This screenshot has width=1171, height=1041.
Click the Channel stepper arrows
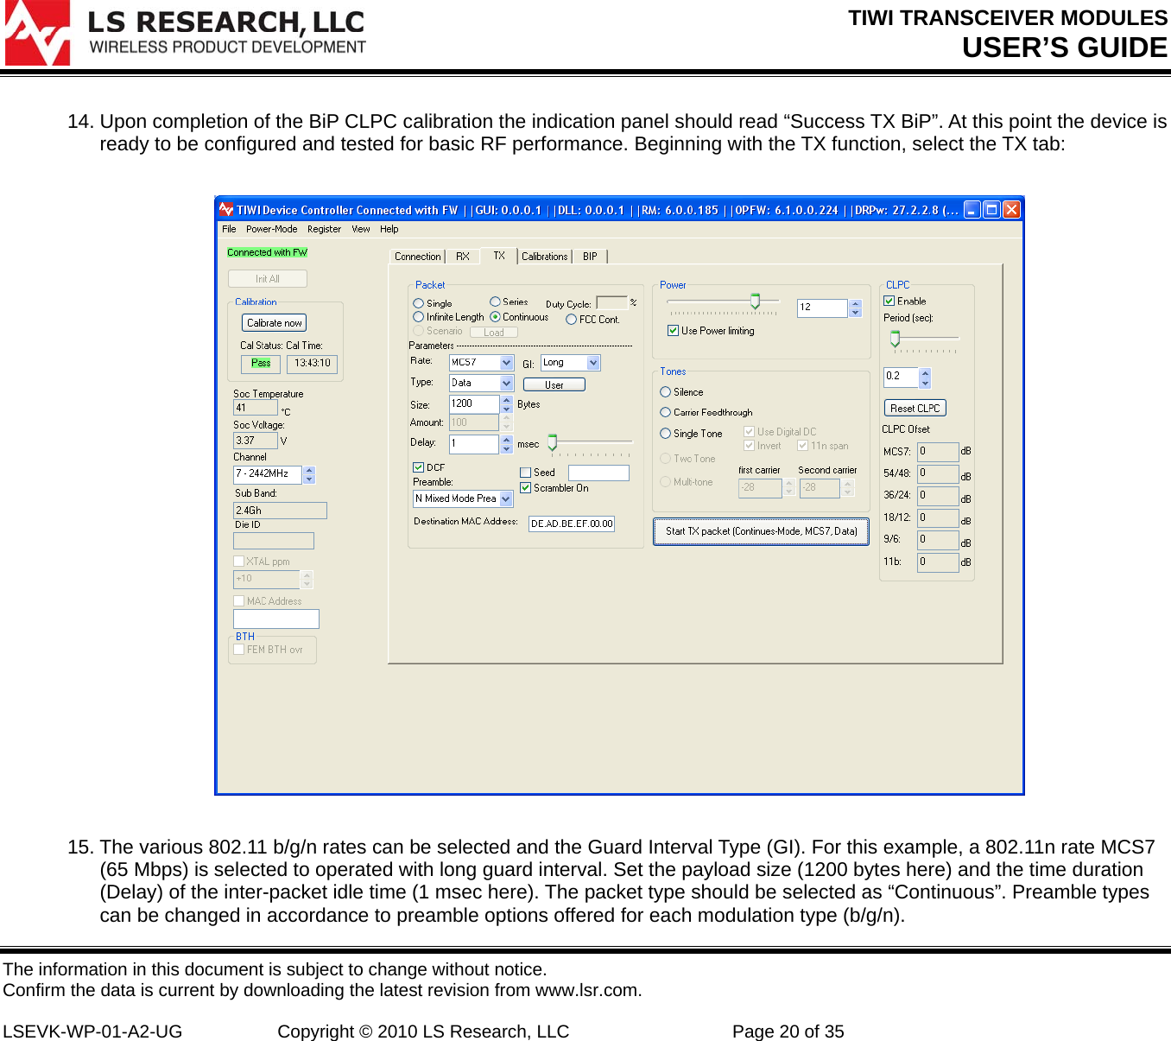[x=309, y=474]
